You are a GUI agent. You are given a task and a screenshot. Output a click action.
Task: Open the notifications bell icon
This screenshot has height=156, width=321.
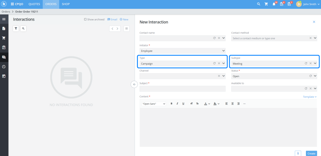click(x=274, y=4)
